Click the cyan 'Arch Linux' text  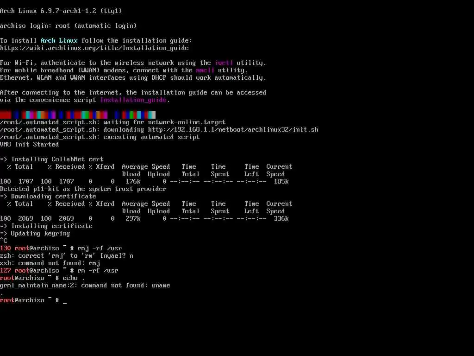(59, 41)
